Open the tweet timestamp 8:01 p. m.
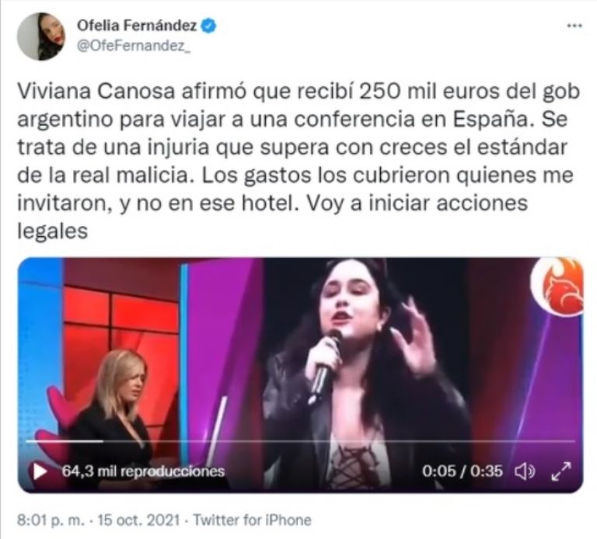 tap(51, 520)
